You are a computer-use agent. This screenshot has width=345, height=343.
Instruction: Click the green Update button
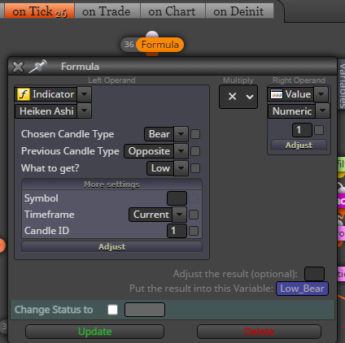point(94,332)
